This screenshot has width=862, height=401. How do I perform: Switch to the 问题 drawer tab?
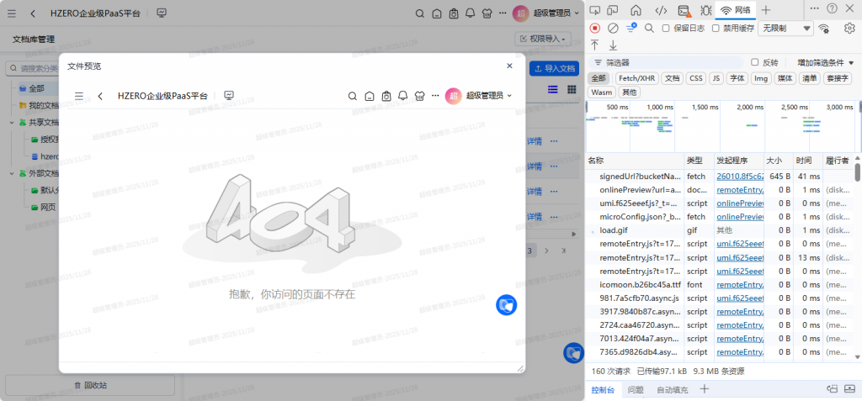click(x=636, y=389)
